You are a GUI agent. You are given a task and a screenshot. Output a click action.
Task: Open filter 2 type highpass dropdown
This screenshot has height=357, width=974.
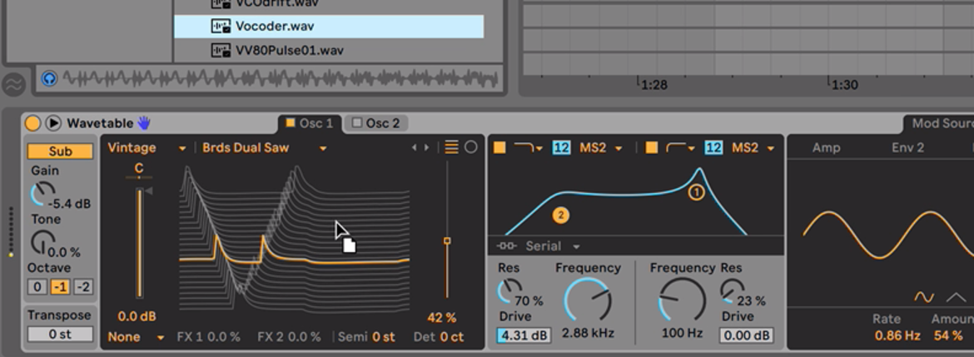[x=680, y=148]
